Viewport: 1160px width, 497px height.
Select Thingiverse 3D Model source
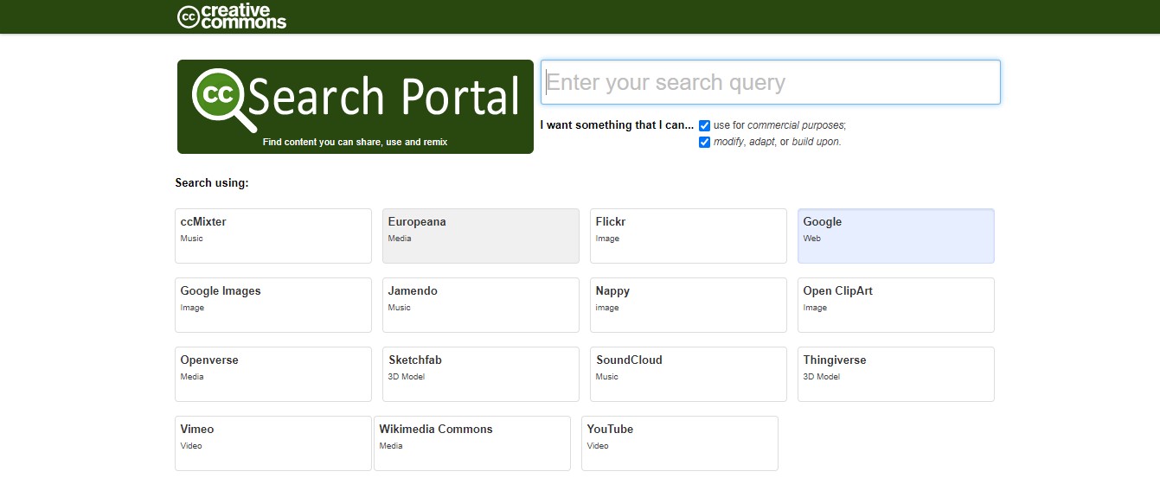point(896,373)
